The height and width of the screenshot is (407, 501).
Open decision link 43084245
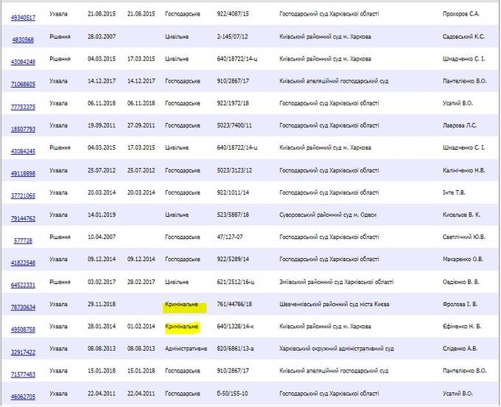pos(23,152)
